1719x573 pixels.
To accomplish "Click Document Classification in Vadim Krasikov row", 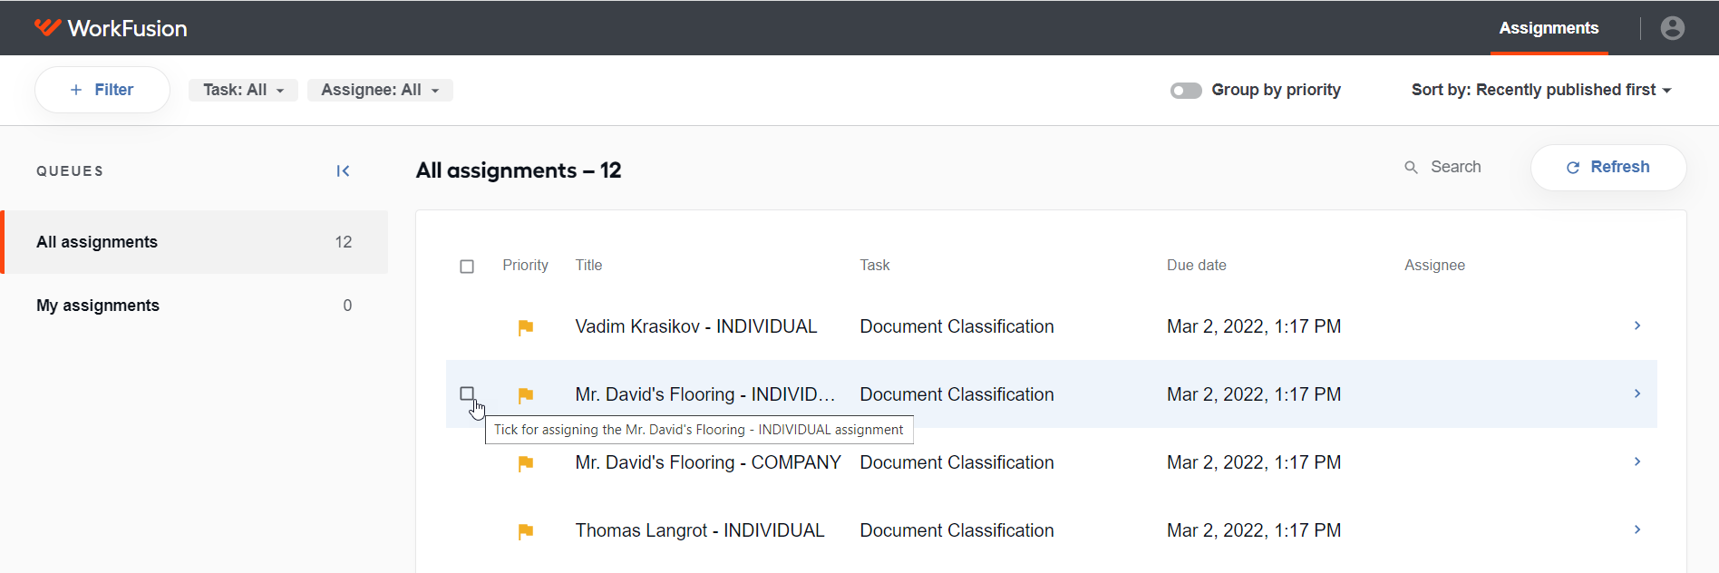I will tap(957, 326).
